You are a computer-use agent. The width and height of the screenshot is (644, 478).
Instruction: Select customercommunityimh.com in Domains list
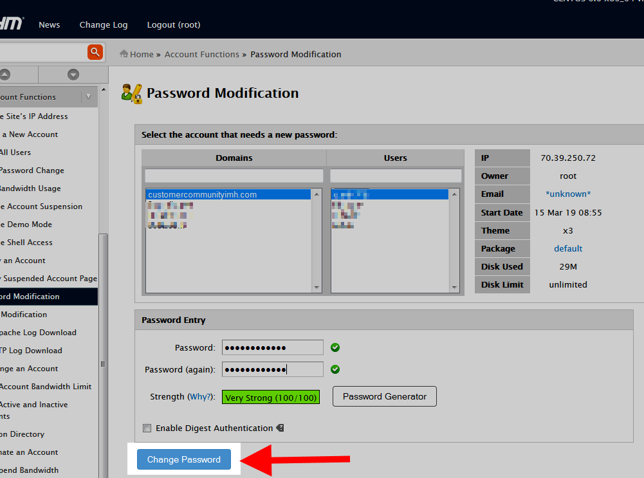pos(228,195)
